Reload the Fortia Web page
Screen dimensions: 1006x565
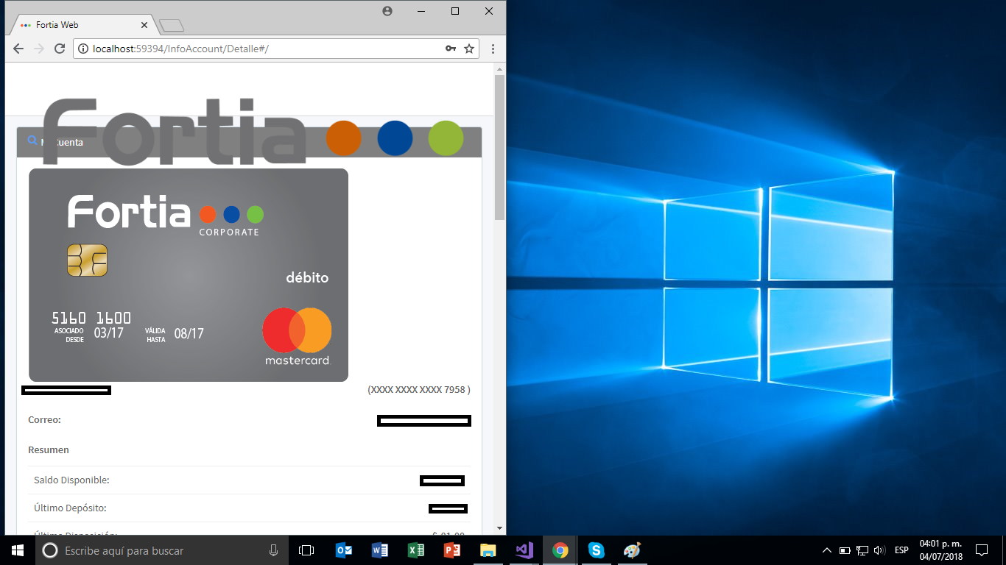pyautogui.click(x=60, y=49)
